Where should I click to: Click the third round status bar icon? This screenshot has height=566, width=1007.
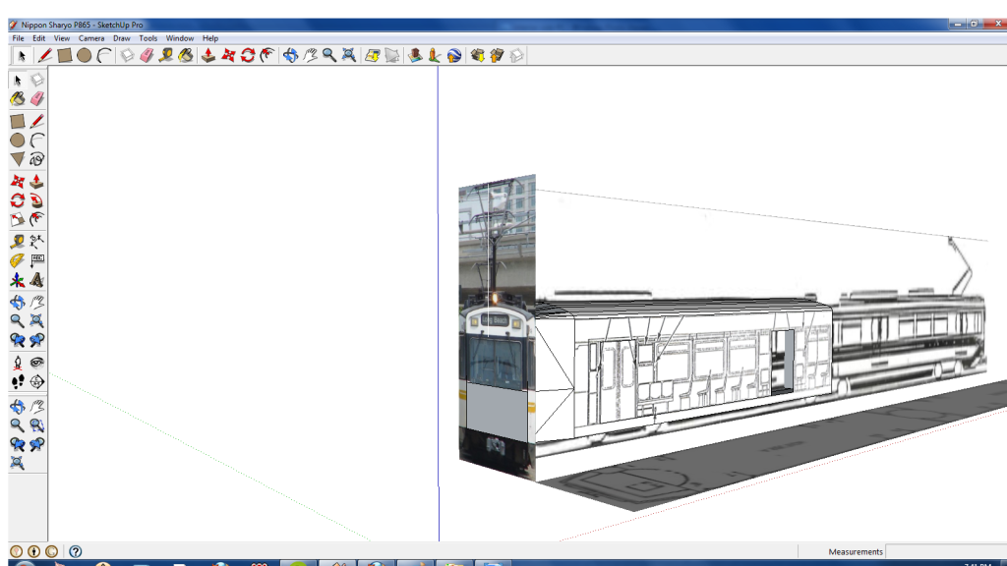tap(51, 551)
